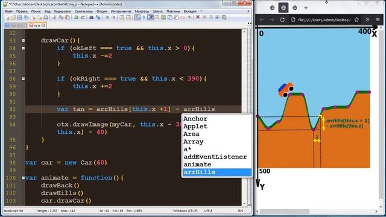This screenshot has height=217, width=386.
Task: Click the Zoom Out icon
Action: pos(114,17)
